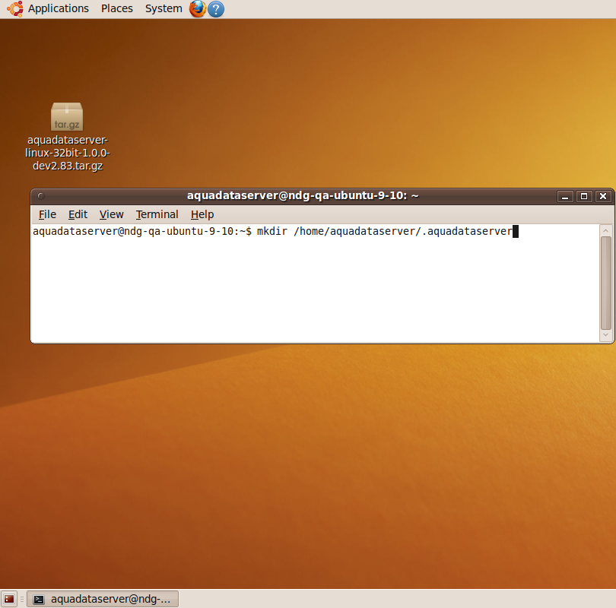
Task: Open the Applications menu
Action: 58,8
